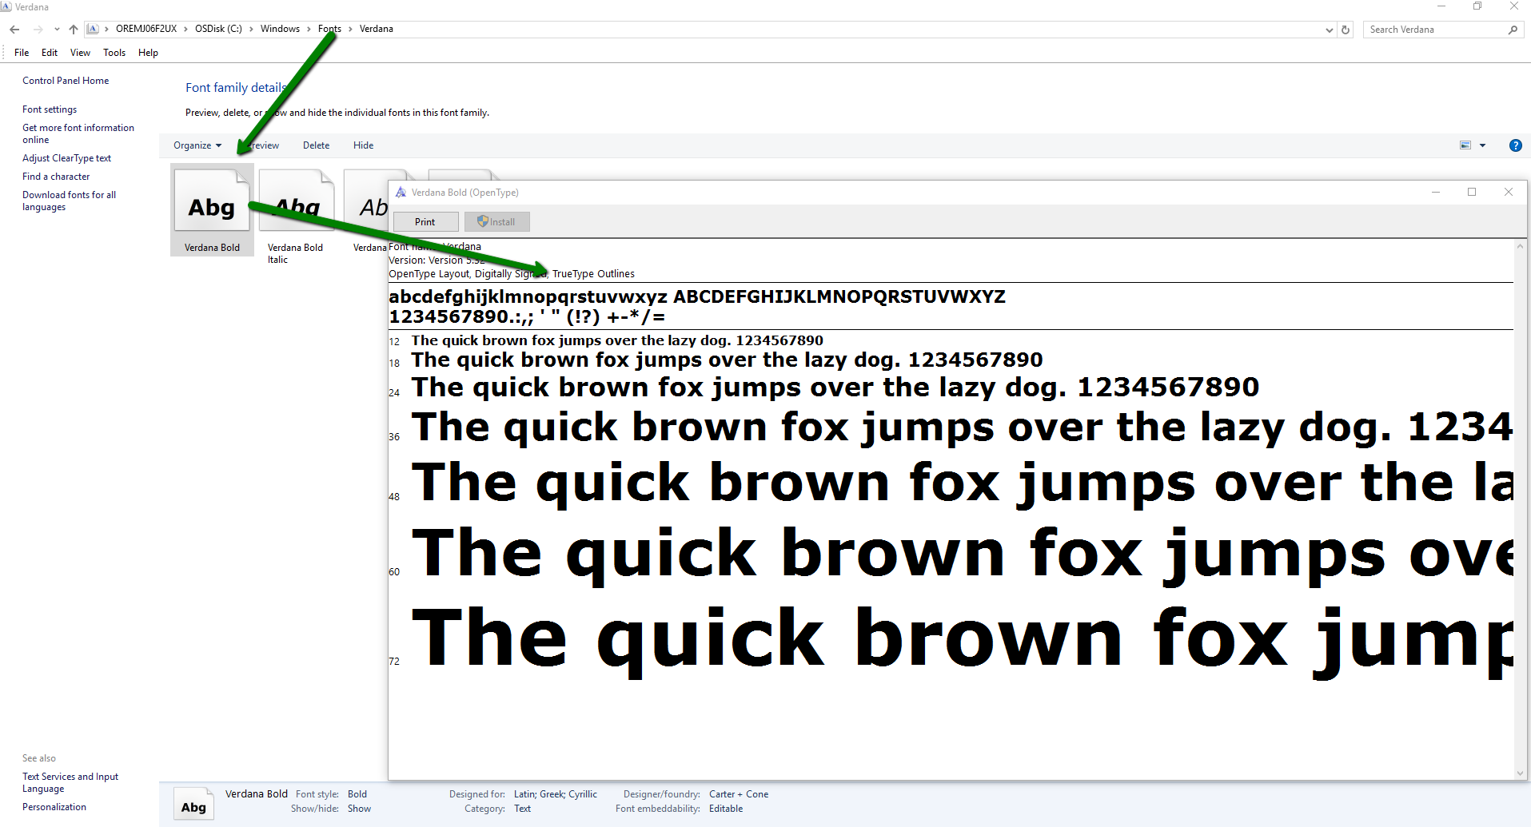Click the 'Font family details' heading
The height and width of the screenshot is (827, 1531).
237,88
